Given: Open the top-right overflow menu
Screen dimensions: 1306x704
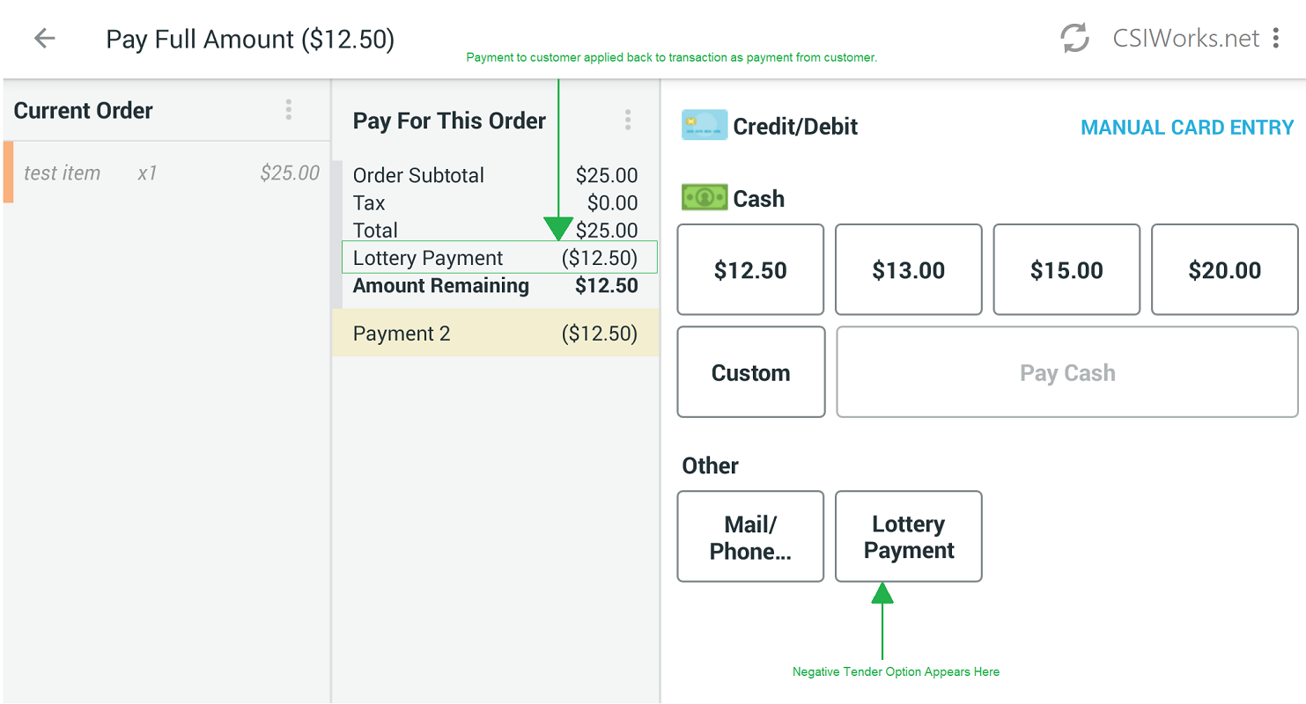Looking at the screenshot, I should [x=1276, y=39].
